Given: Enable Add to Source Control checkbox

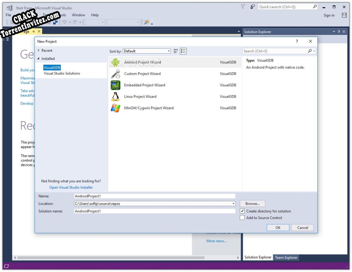Looking at the screenshot, I should [242, 218].
